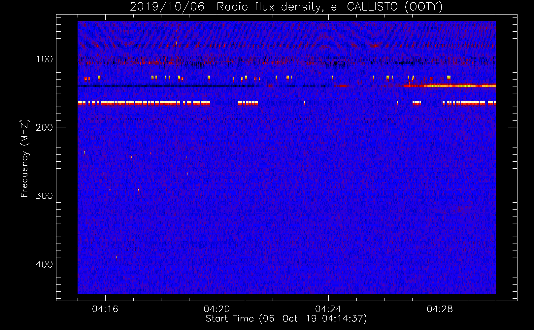The width and height of the screenshot is (534, 330).
Task: Click the 04:16 time tick label
Action: click(x=105, y=309)
